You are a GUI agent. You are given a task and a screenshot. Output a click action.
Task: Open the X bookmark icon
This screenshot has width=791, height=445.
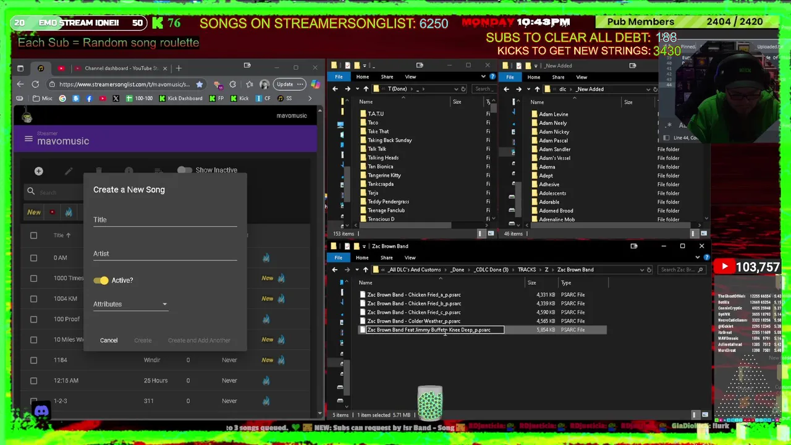[x=116, y=98]
